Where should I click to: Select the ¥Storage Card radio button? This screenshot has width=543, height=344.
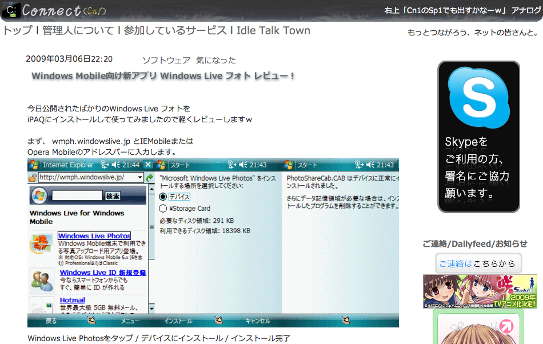(163, 209)
